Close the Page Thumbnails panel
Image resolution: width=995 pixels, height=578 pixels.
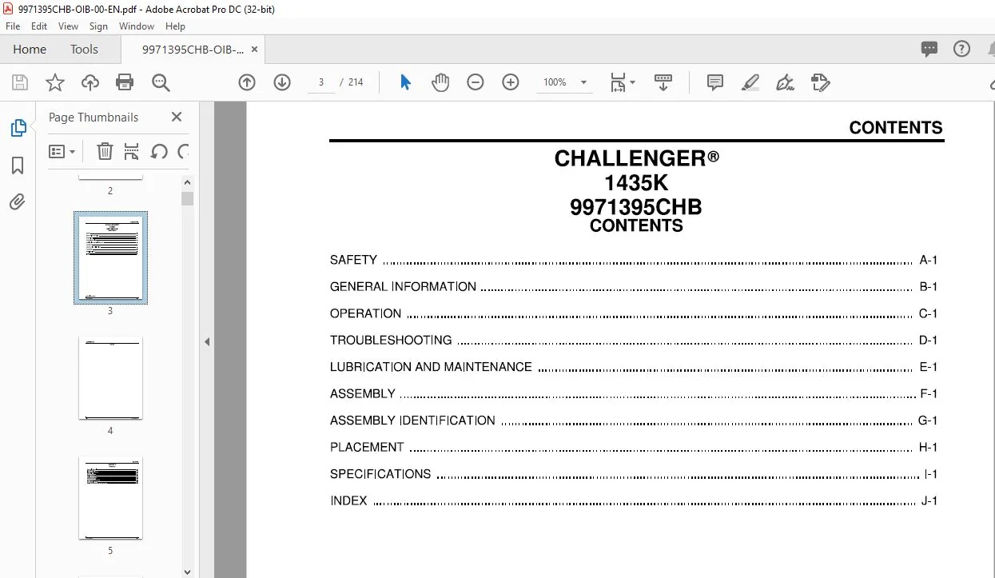click(177, 117)
